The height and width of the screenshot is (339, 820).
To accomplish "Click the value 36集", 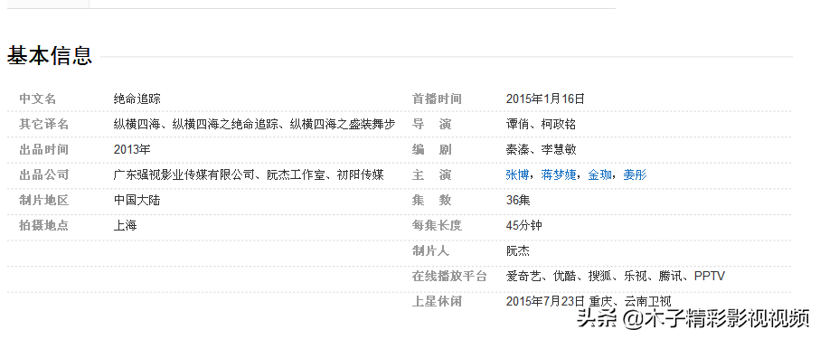I will pyautogui.click(x=518, y=201).
